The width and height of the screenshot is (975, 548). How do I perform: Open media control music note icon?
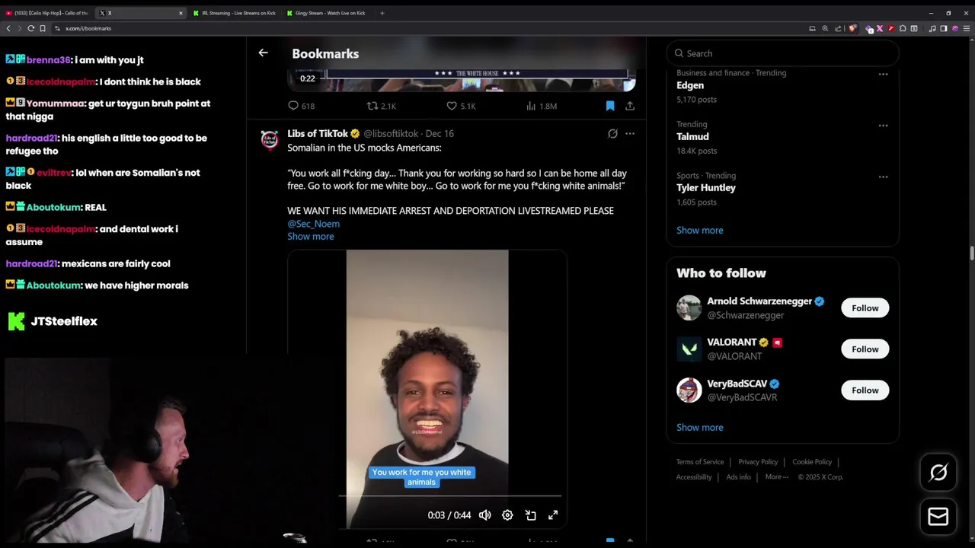[932, 28]
